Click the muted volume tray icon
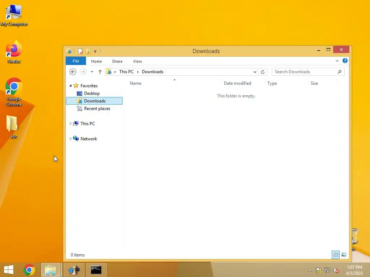This screenshot has height=277, width=370. coord(336,271)
